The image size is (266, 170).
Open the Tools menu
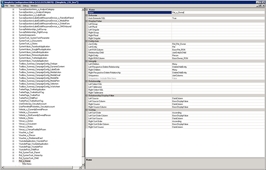(x=19, y=6)
